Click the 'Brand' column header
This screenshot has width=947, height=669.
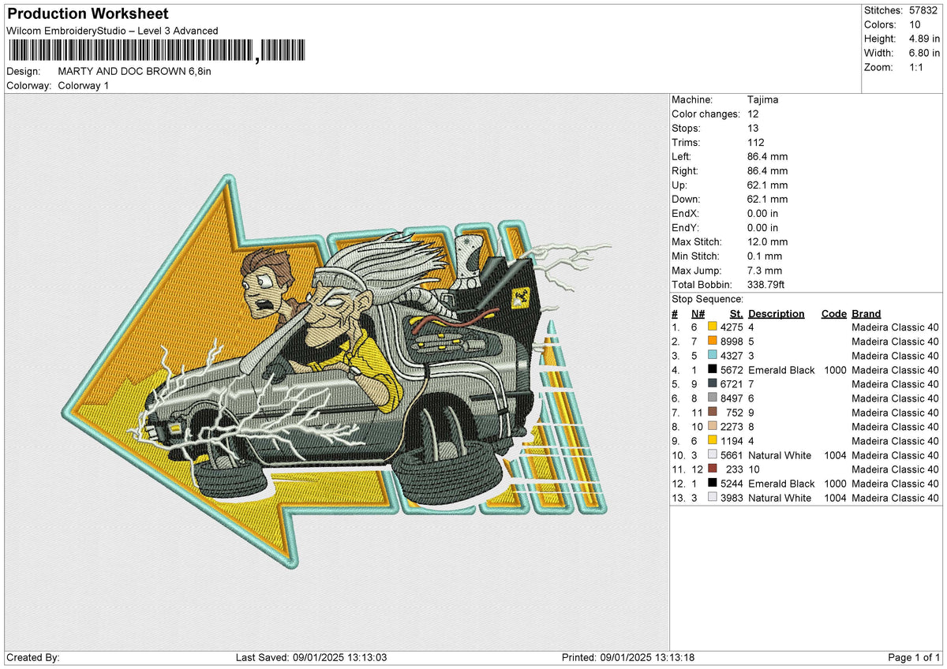867,313
